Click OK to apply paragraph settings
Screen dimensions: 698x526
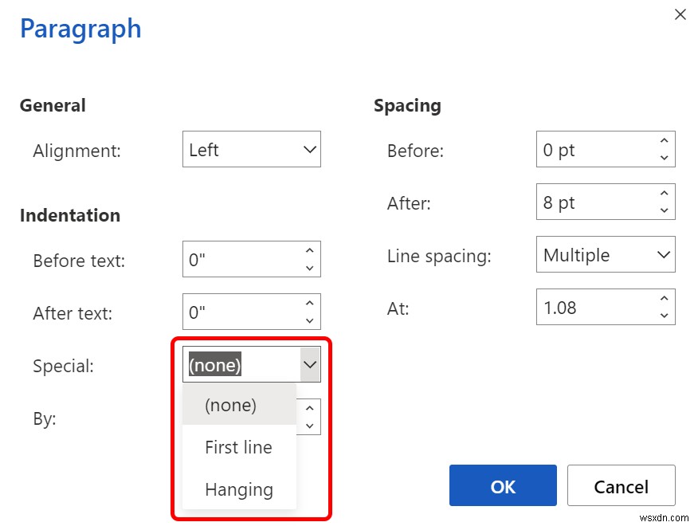click(x=502, y=485)
